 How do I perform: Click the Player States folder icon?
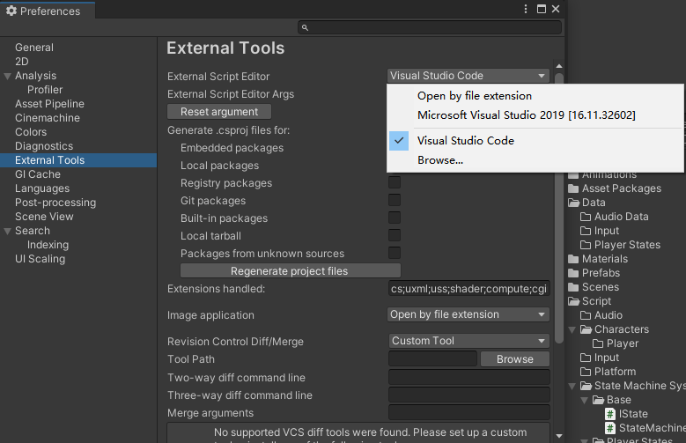click(x=586, y=245)
